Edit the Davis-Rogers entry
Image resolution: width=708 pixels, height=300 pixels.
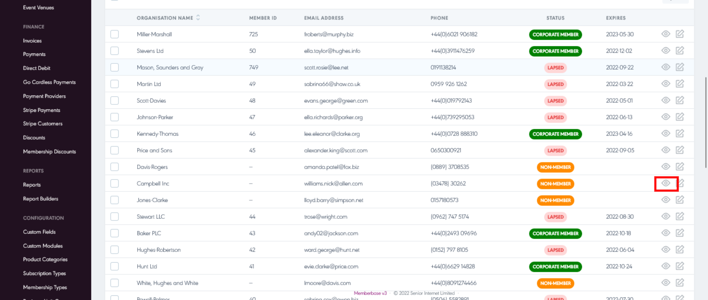pos(679,167)
